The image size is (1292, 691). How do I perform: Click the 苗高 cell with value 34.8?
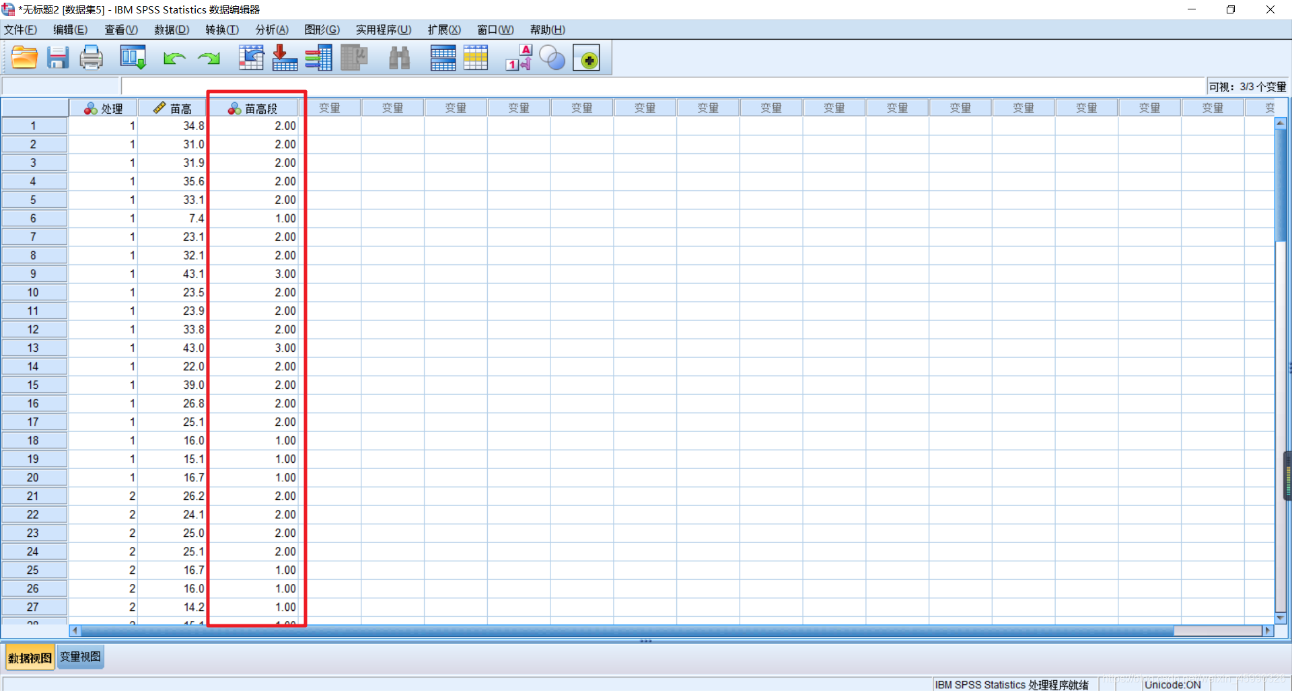[x=172, y=126]
